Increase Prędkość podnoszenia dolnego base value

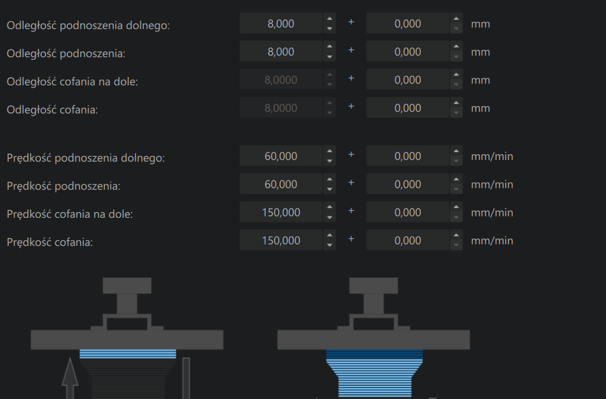click(x=329, y=151)
